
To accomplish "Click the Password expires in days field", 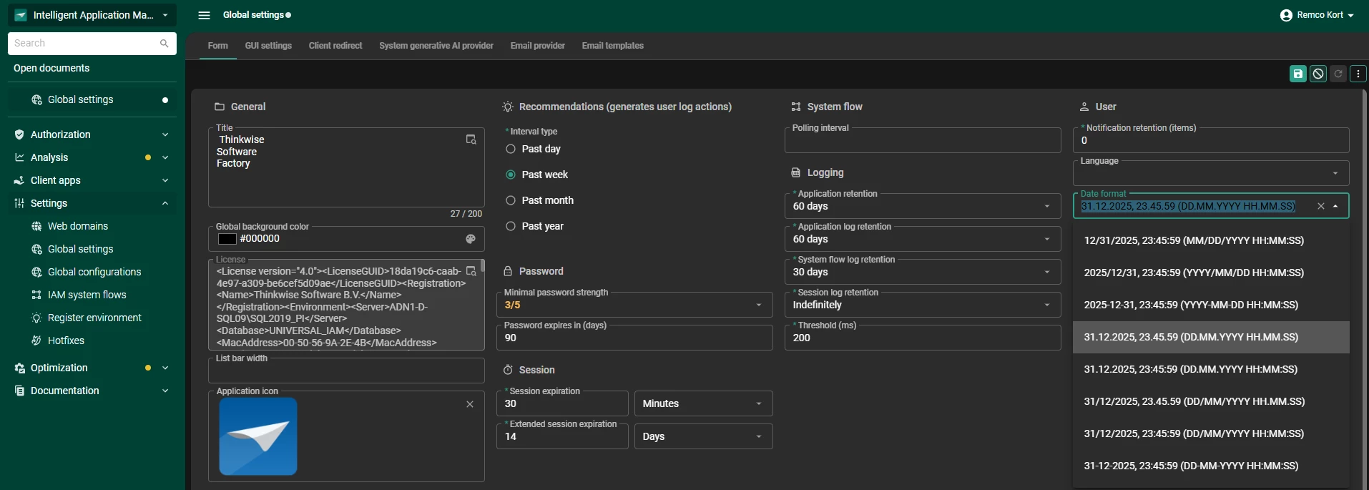I will click(x=634, y=338).
